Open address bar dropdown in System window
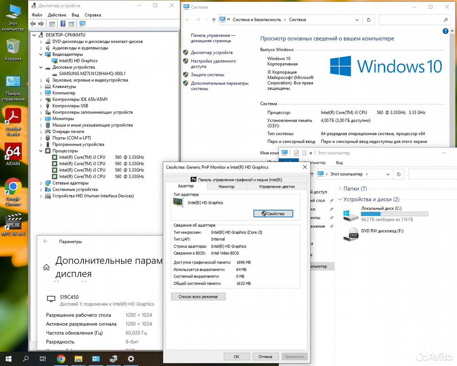The height and width of the screenshot is (366, 457). coord(357,20)
